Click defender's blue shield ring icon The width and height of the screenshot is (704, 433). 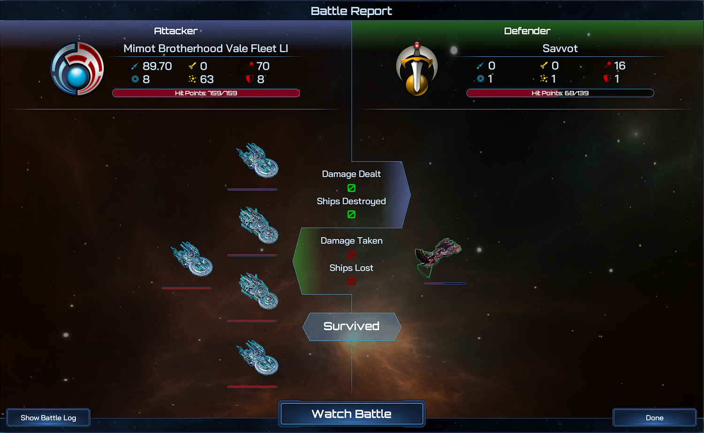click(481, 78)
